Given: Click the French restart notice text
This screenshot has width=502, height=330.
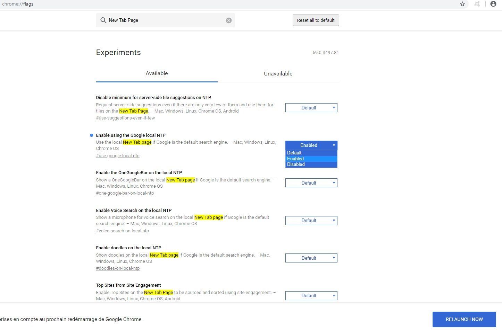Looking at the screenshot, I should 71,319.
